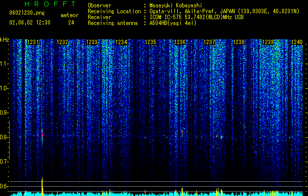The width and height of the screenshot is (308, 196).
Task: Click the 1.0 kHz axis label
Action: point(4,88)
